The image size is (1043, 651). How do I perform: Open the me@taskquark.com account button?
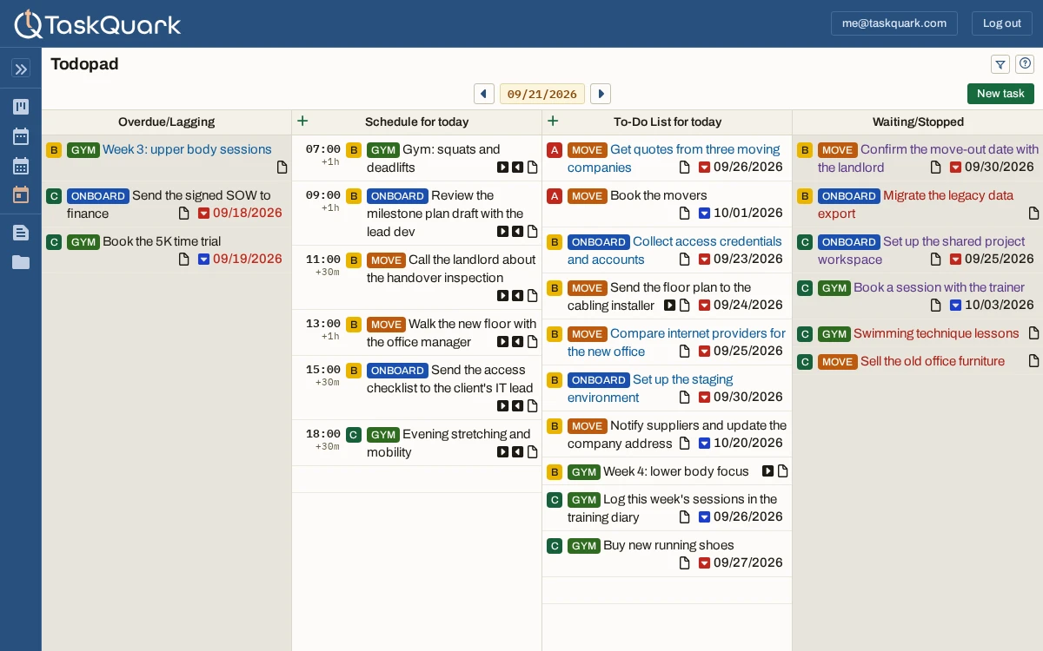coord(894,23)
